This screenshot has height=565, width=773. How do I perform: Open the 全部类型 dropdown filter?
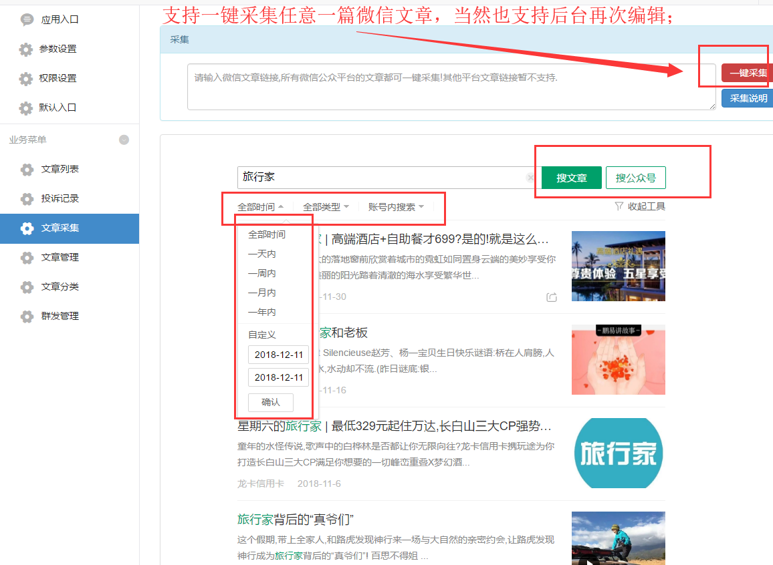326,207
